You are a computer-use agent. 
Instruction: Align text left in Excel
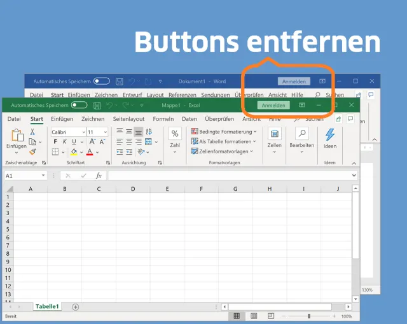tap(120, 141)
